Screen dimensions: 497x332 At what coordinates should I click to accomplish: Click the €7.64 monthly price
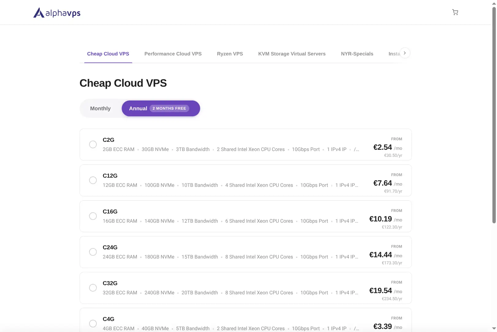(382, 183)
